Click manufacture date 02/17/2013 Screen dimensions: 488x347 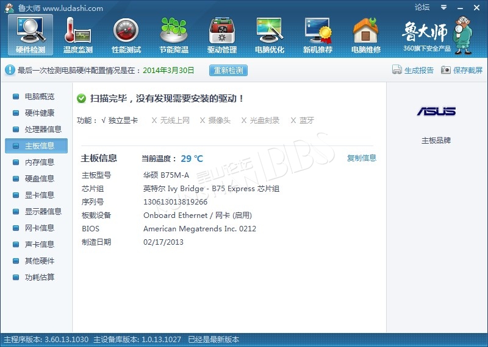[x=163, y=242]
